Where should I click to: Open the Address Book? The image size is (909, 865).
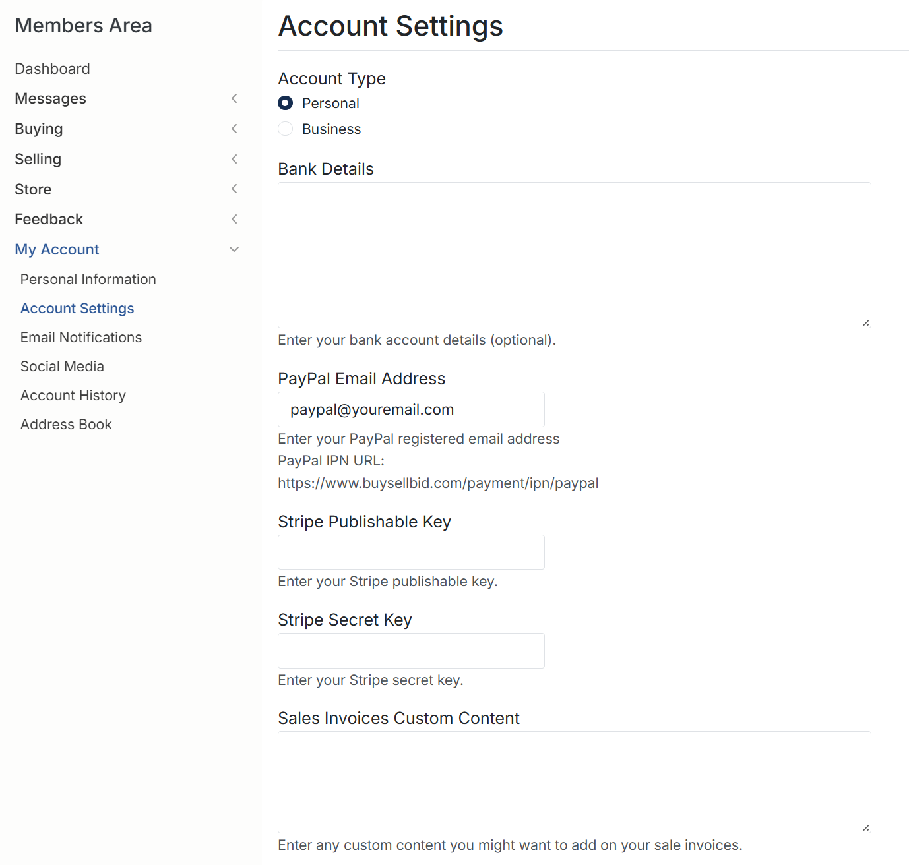(66, 424)
